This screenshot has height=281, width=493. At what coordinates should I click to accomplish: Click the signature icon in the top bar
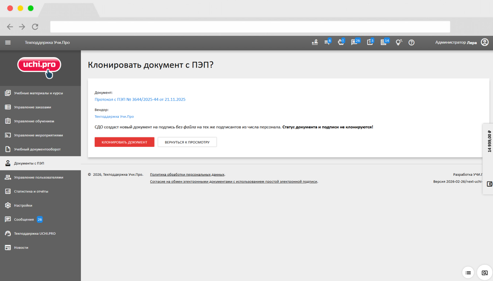tap(315, 42)
